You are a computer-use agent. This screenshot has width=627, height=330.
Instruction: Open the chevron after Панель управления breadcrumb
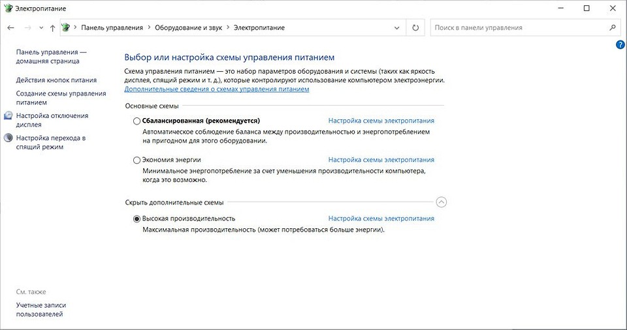[x=149, y=27]
